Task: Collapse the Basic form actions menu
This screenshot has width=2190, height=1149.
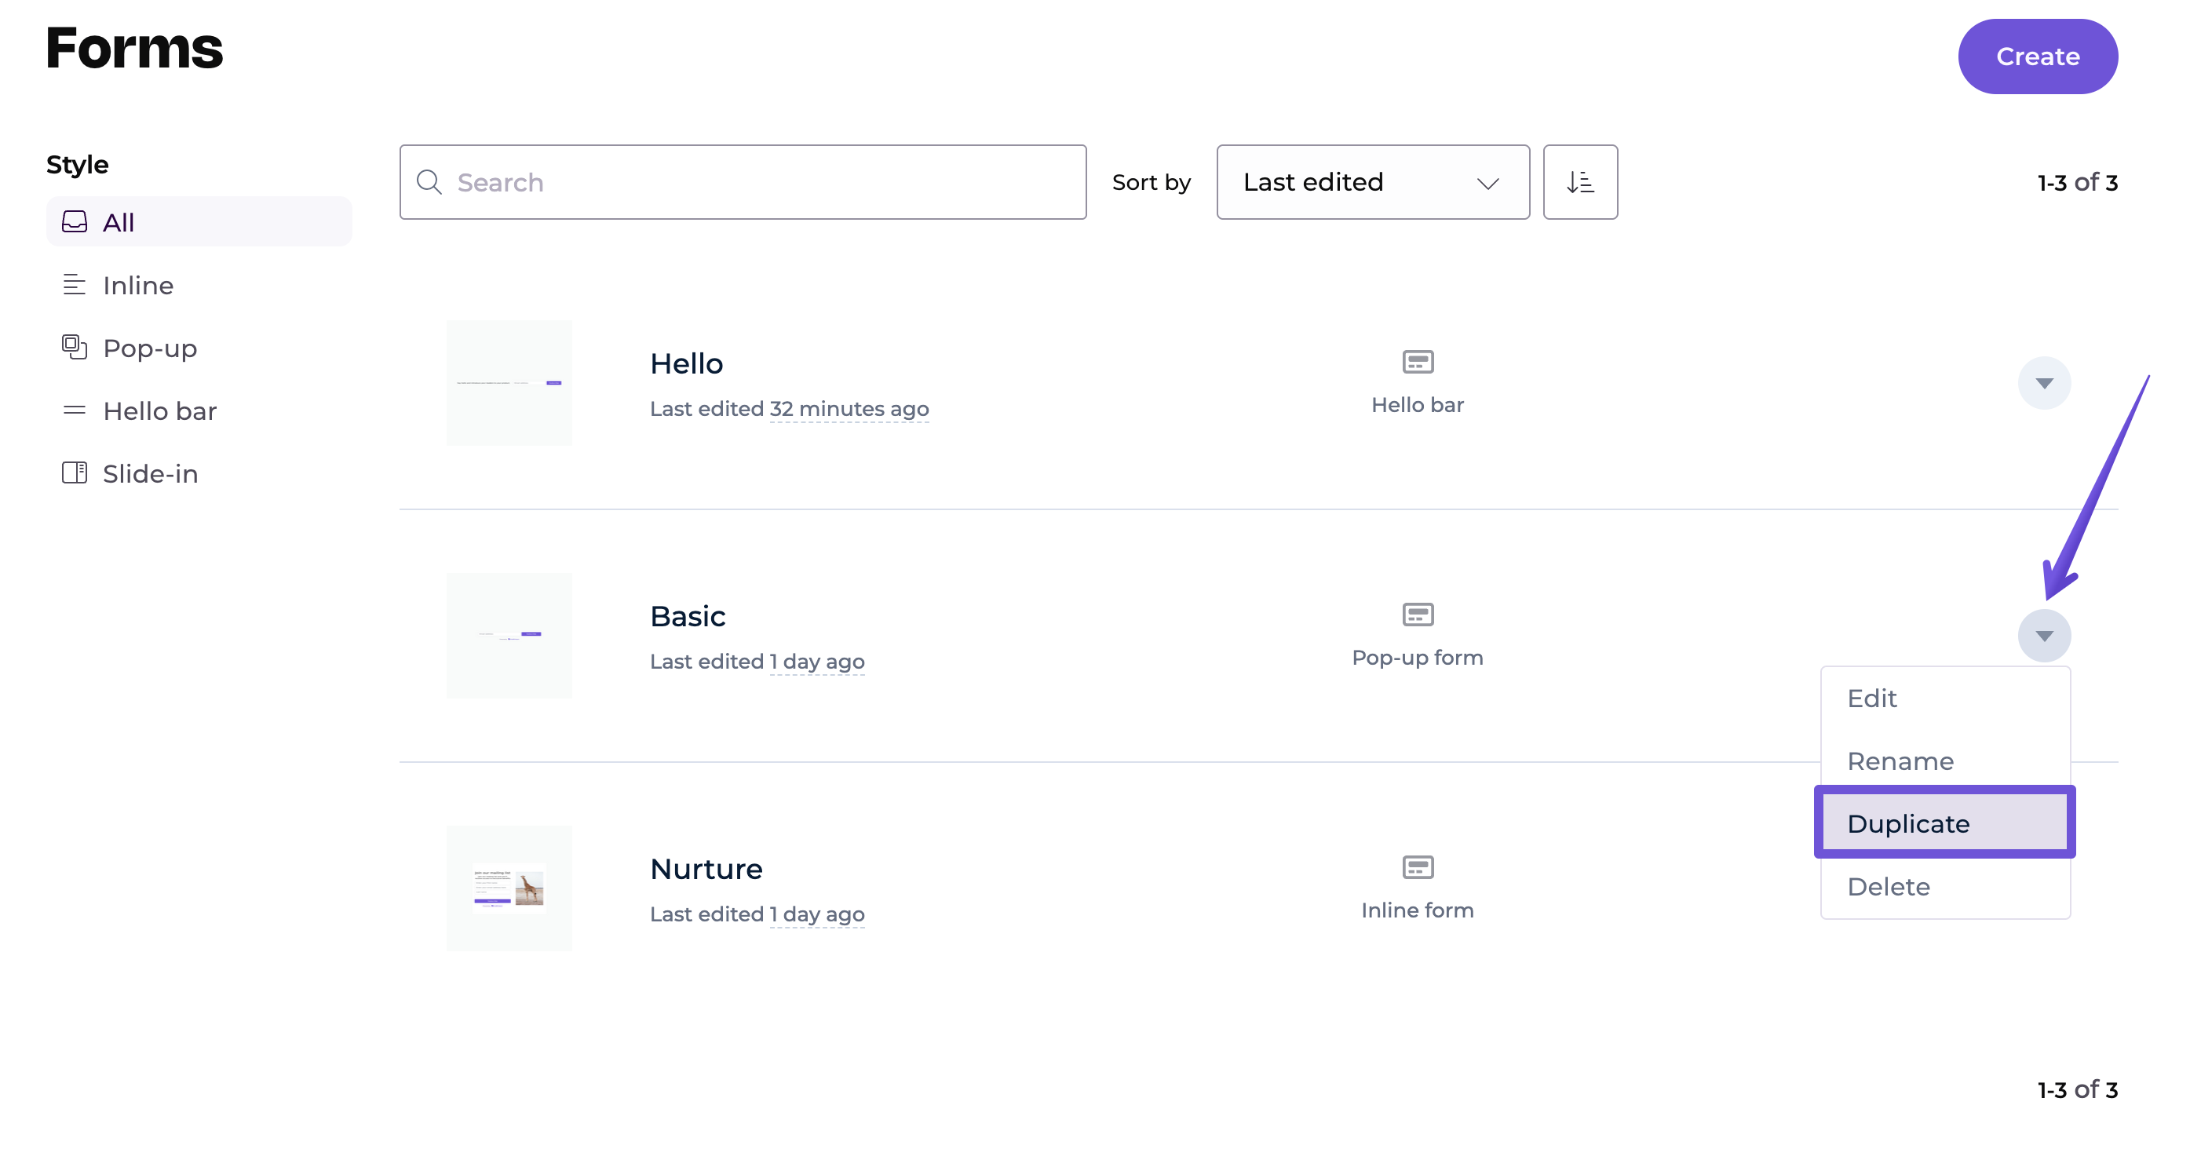Action: pyautogui.click(x=2044, y=636)
